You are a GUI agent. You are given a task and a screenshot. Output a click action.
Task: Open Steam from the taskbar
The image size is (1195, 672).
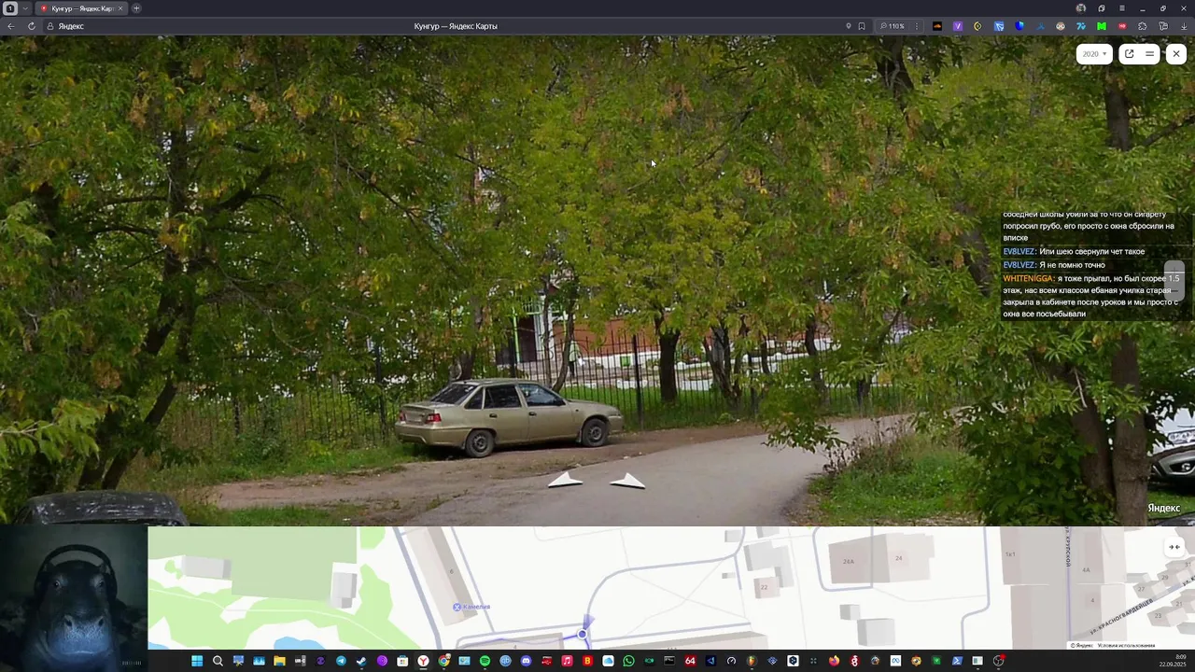pyautogui.click(x=361, y=661)
